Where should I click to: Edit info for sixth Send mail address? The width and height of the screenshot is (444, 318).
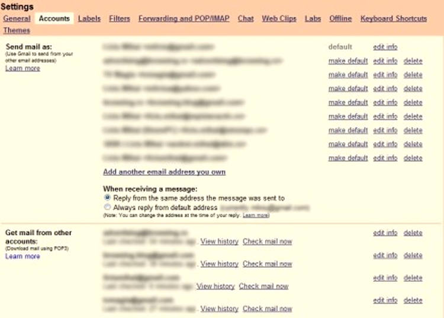(385, 117)
